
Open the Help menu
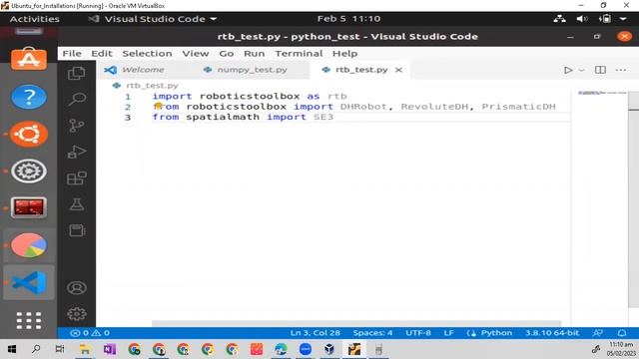coord(344,53)
